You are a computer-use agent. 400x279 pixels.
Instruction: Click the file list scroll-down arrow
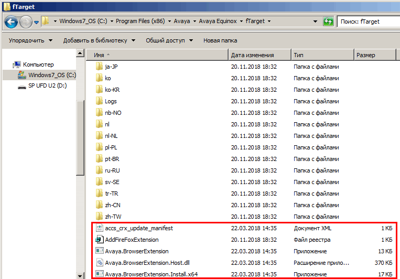coord(81,275)
